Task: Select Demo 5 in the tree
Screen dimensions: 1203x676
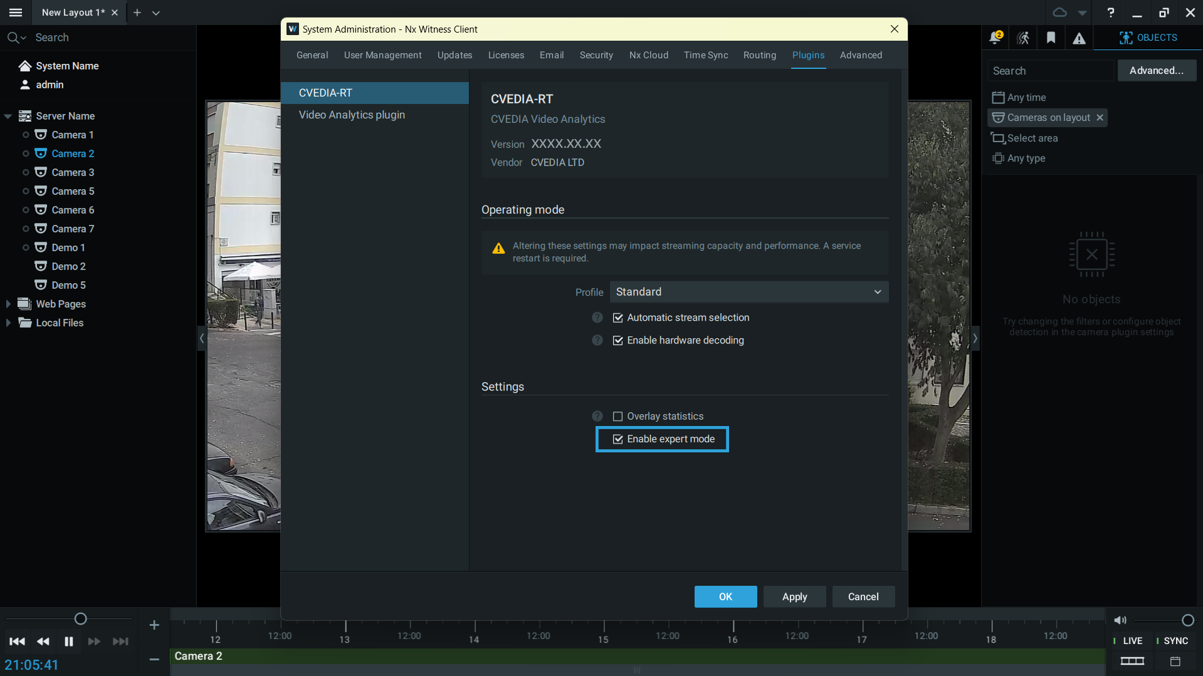Action: coord(68,285)
